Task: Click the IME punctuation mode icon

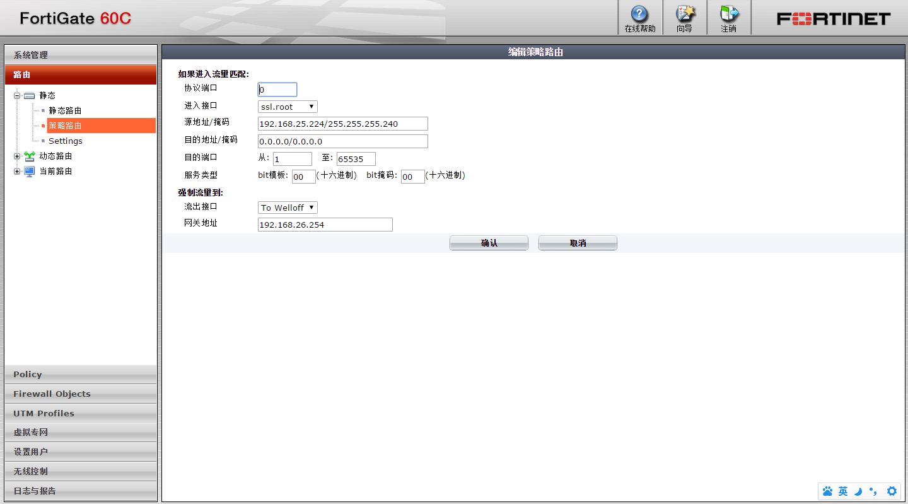Action: coord(873,491)
